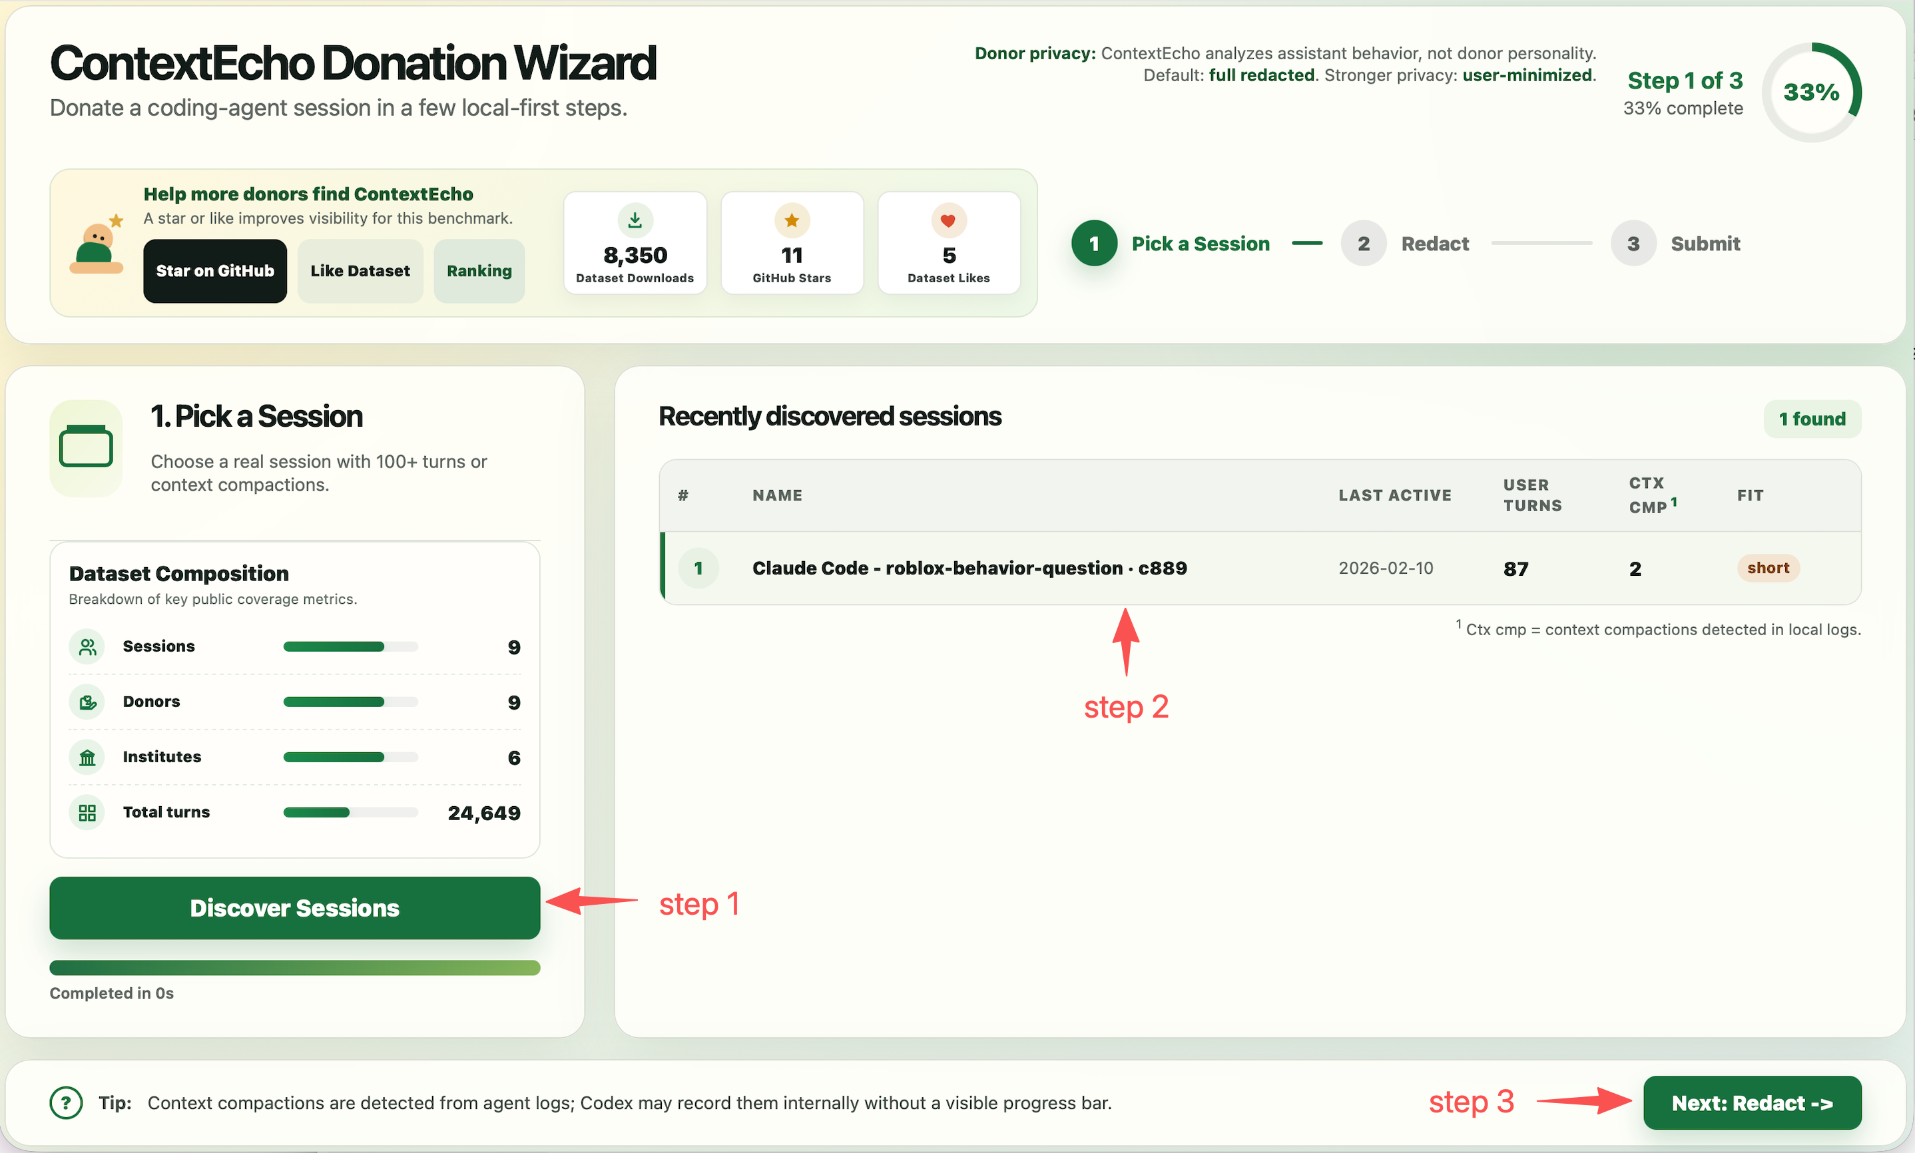Click the question mark Tip icon

[x=66, y=1102]
